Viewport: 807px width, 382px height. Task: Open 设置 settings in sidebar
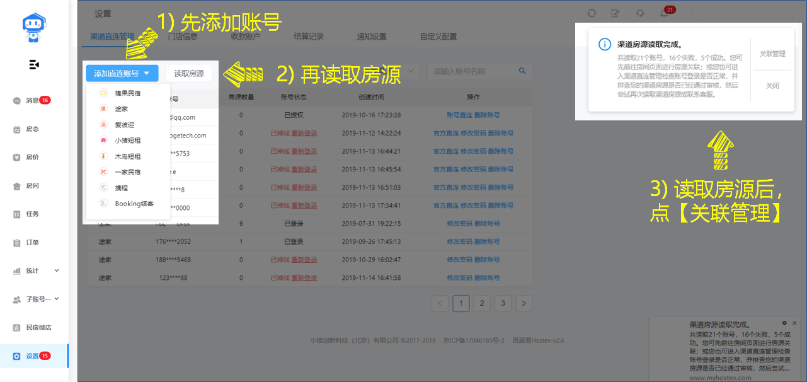click(x=34, y=356)
